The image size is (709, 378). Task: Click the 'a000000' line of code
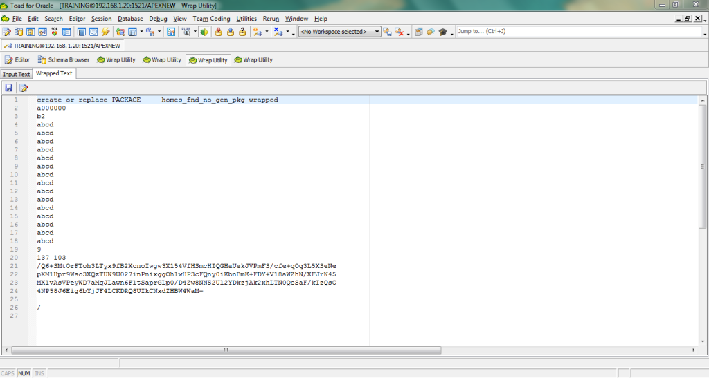(x=51, y=108)
